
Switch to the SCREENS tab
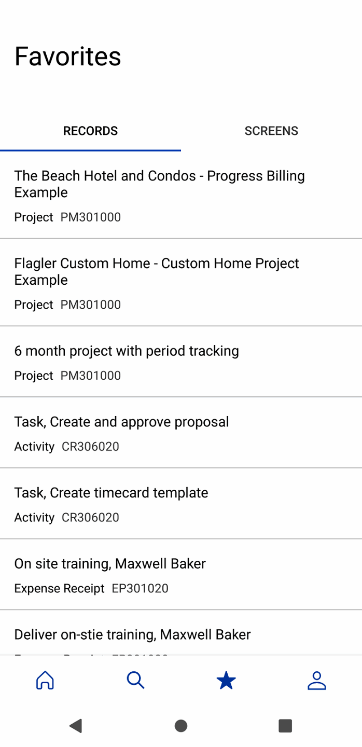pyautogui.click(x=271, y=131)
